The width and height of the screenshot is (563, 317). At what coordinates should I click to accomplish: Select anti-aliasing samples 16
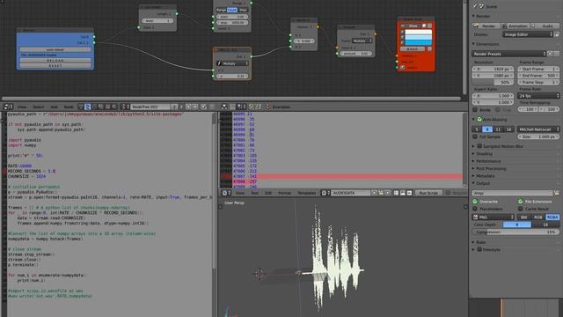[508, 129]
